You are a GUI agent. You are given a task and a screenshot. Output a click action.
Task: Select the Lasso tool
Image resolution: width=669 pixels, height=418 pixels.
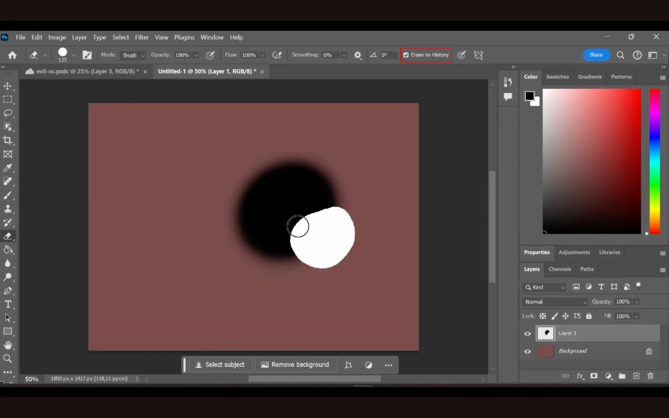pos(8,113)
